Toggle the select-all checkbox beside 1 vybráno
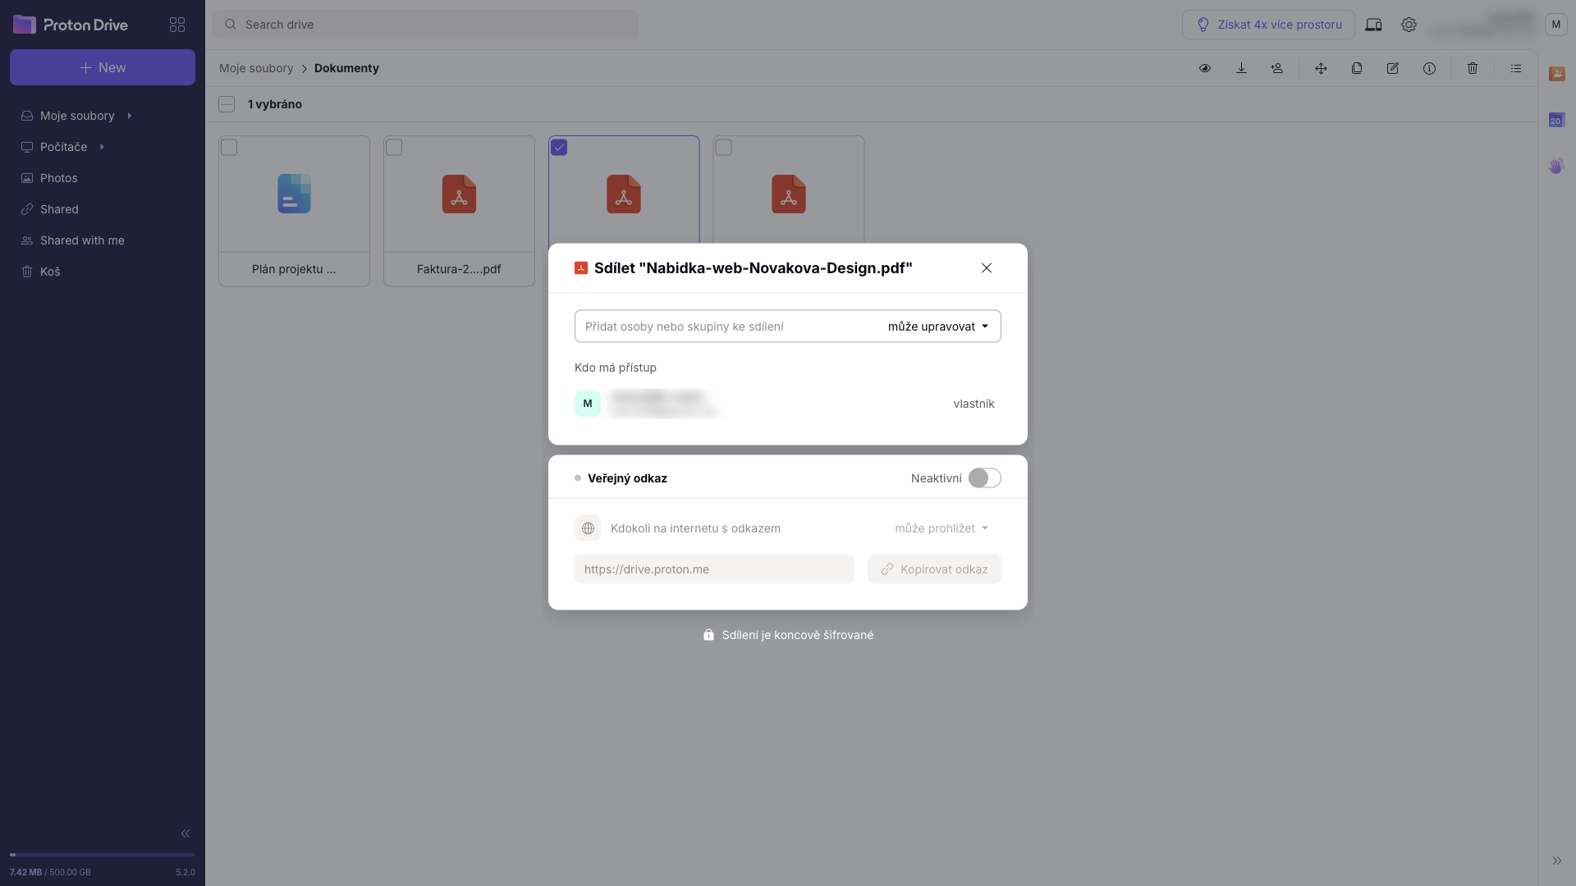This screenshot has width=1576, height=886. [227, 104]
